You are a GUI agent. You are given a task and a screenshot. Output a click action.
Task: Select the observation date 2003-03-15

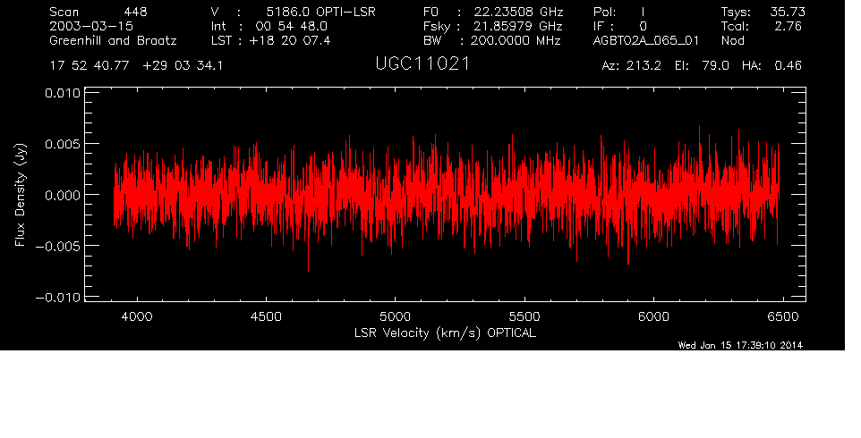pos(91,26)
